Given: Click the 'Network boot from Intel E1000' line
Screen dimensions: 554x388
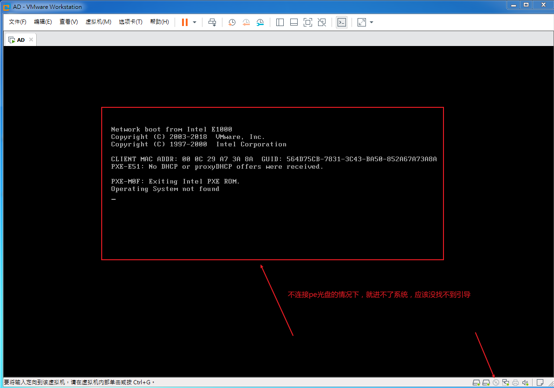Looking at the screenshot, I should click(171, 130).
